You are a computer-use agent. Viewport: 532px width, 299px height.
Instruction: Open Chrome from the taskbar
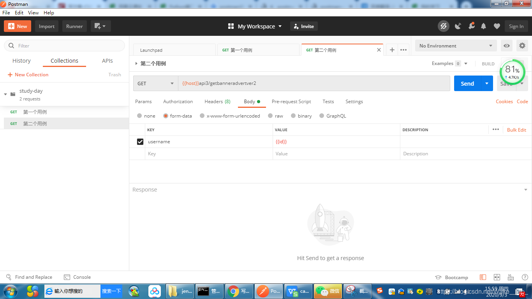coord(239,291)
